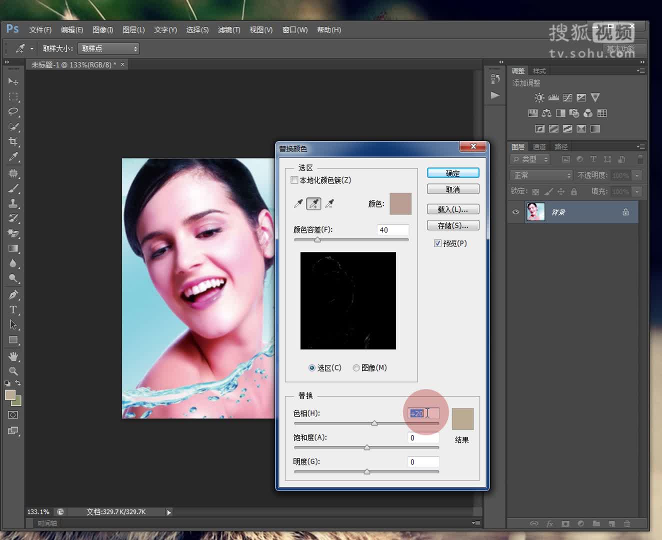Select the Zoom tool
This screenshot has height=540, width=662.
click(13, 371)
